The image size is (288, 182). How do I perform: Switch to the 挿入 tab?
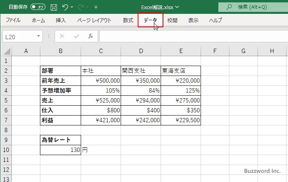click(61, 20)
